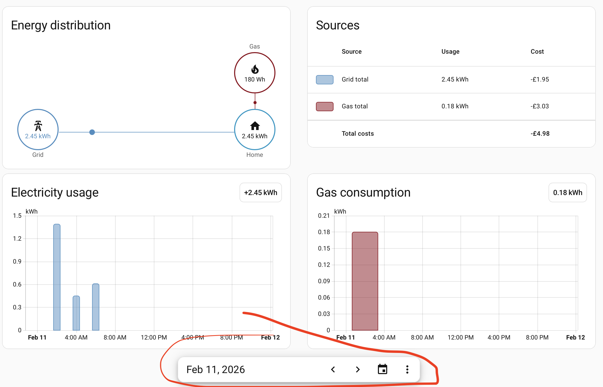Viewport: 603px width, 387px height.
Task: Click the blue dot on grid line
Action: point(92,132)
